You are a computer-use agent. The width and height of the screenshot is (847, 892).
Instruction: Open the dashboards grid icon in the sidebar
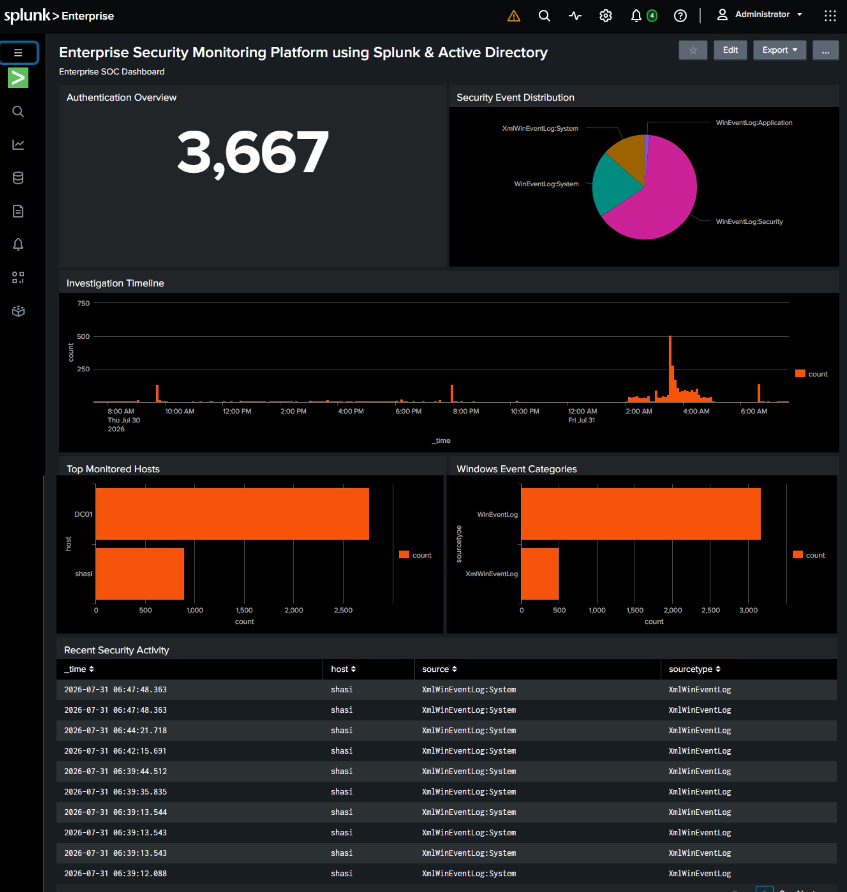[18, 277]
